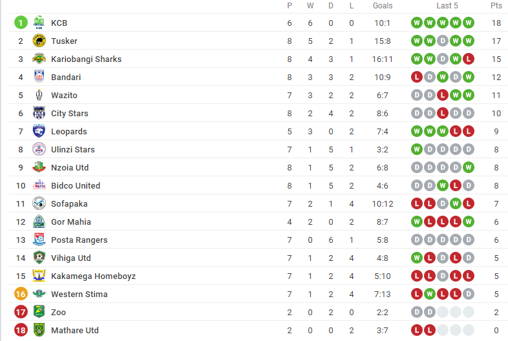Screen dimensions: 508x341
Task: Click the Zoo club crest
Action: tap(39, 312)
